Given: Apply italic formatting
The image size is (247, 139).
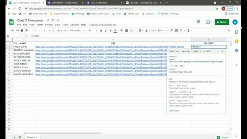Looking at the screenshot, I should (106, 31).
